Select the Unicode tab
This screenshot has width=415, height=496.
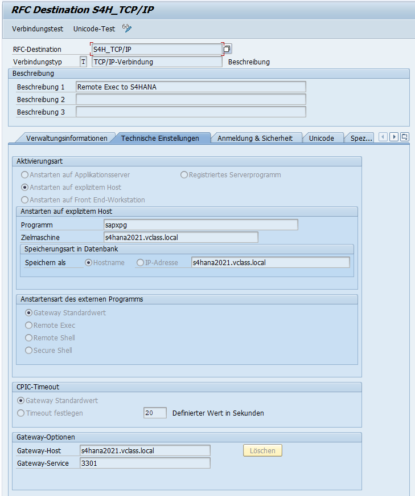click(x=322, y=138)
